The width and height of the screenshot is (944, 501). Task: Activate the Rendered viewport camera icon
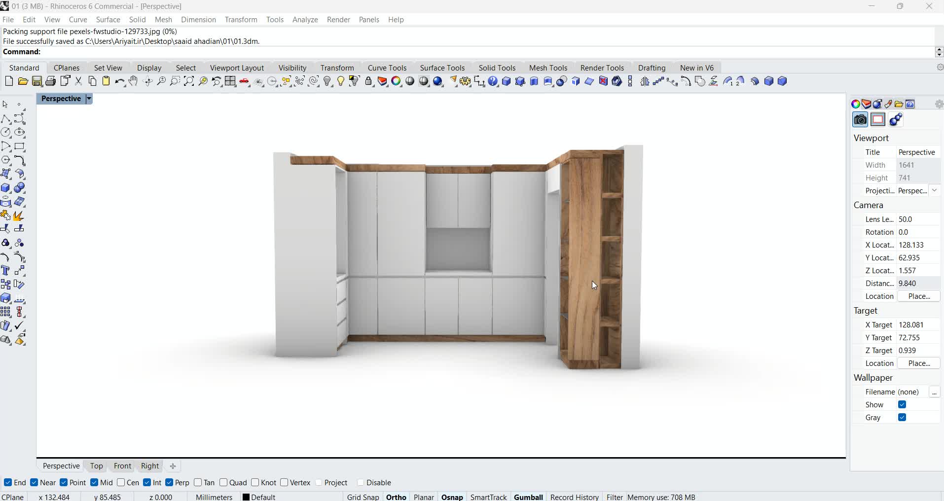tap(861, 119)
